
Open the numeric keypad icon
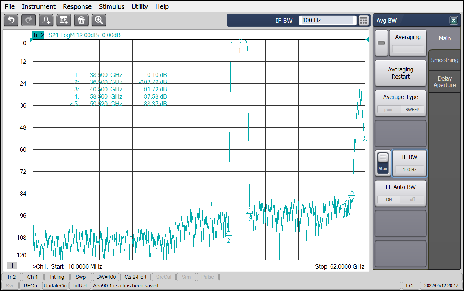(364, 21)
